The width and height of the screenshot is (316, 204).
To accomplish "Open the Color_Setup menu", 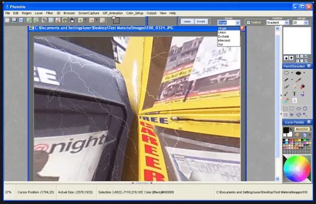I will (135, 13).
